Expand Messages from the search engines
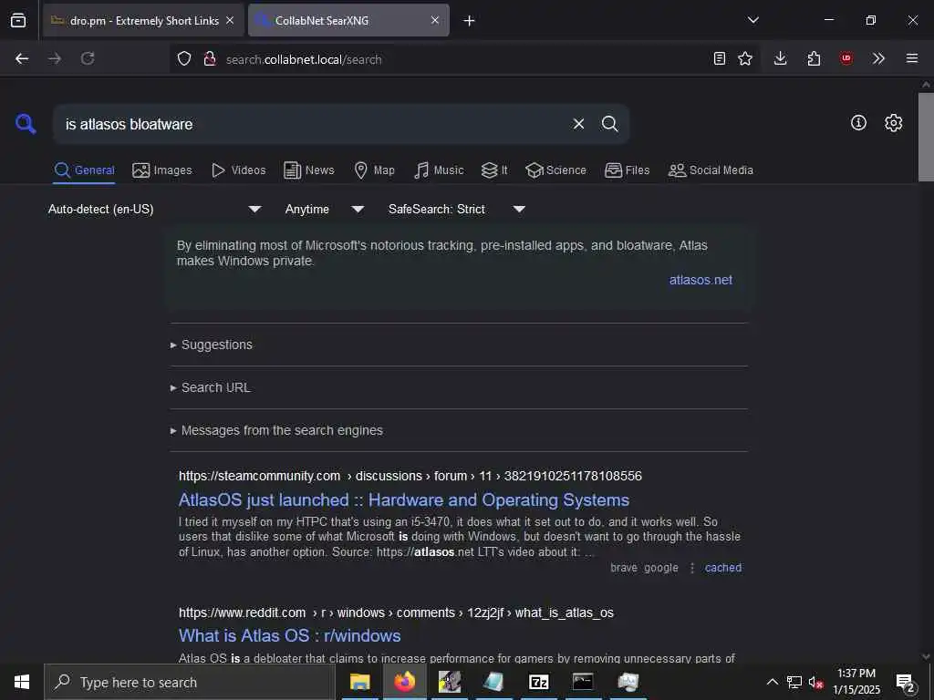This screenshot has height=700, width=934. click(276, 430)
